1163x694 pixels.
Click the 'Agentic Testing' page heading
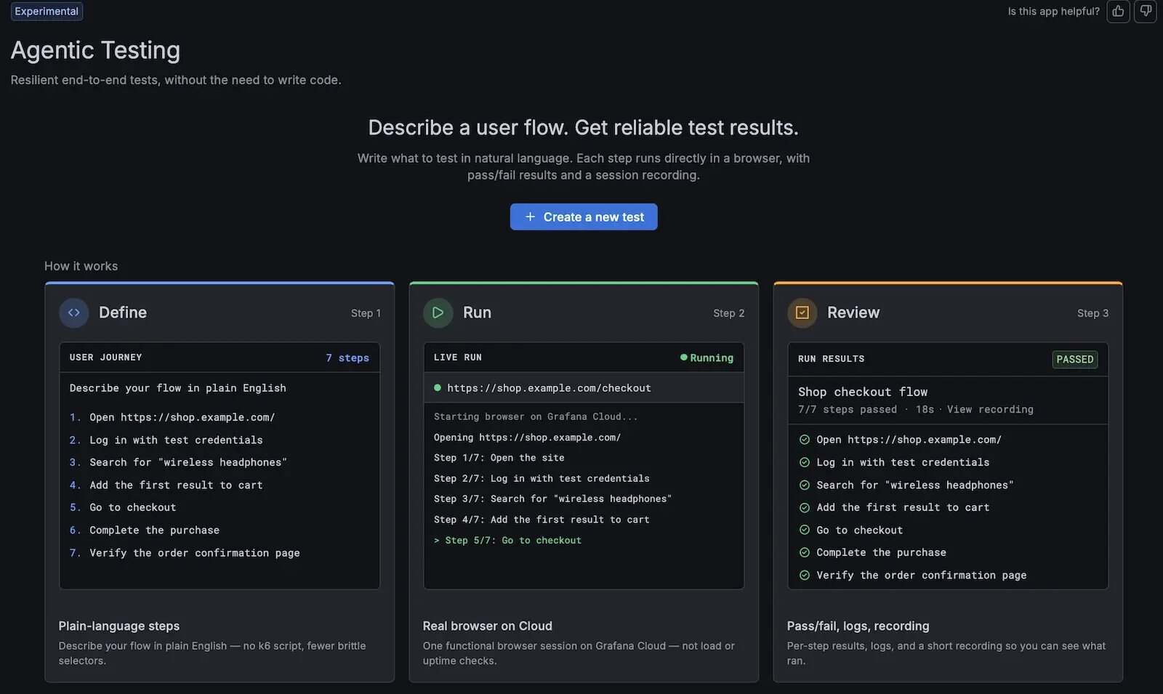click(x=95, y=50)
